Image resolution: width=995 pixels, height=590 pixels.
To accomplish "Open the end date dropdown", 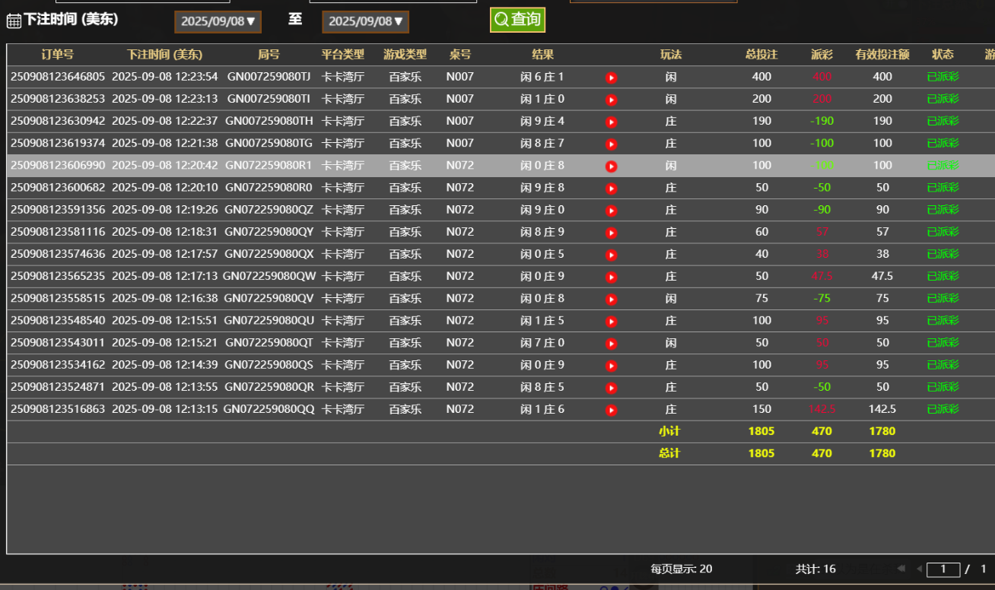I will pos(365,21).
